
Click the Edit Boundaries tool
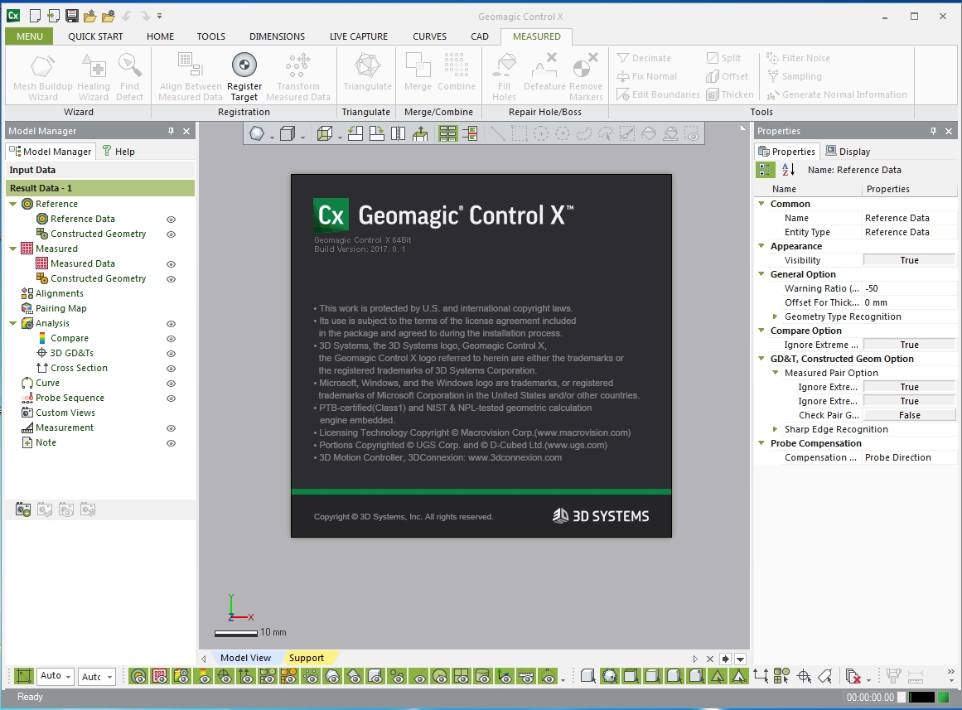(658, 94)
